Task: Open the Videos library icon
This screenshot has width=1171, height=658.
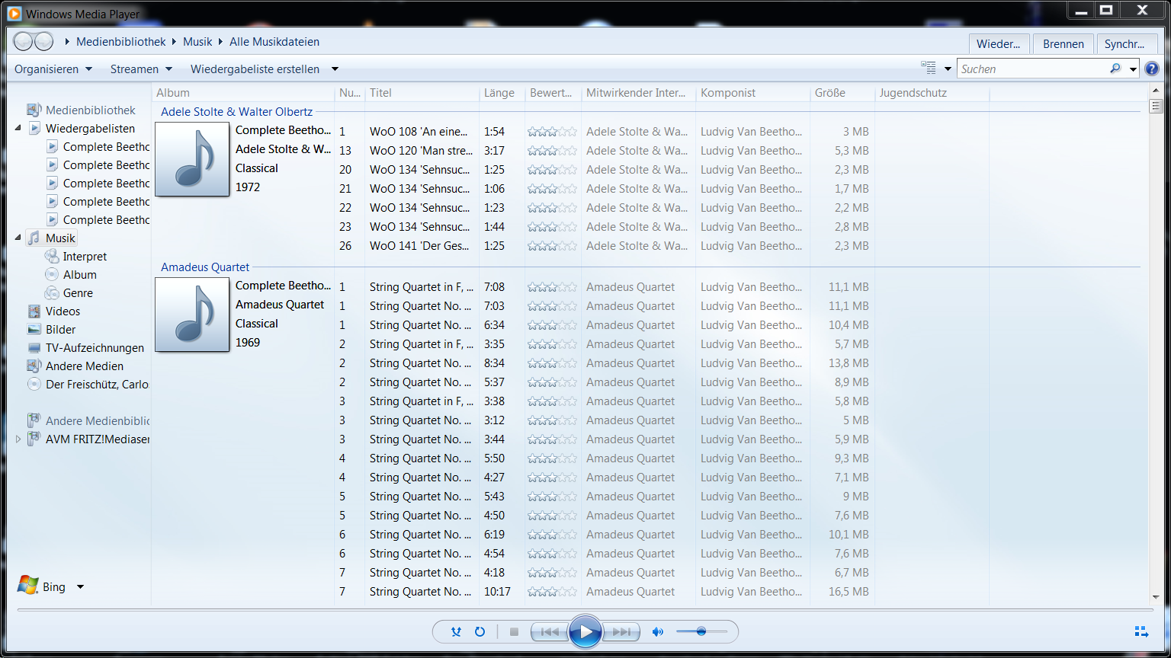Action: pos(34,311)
